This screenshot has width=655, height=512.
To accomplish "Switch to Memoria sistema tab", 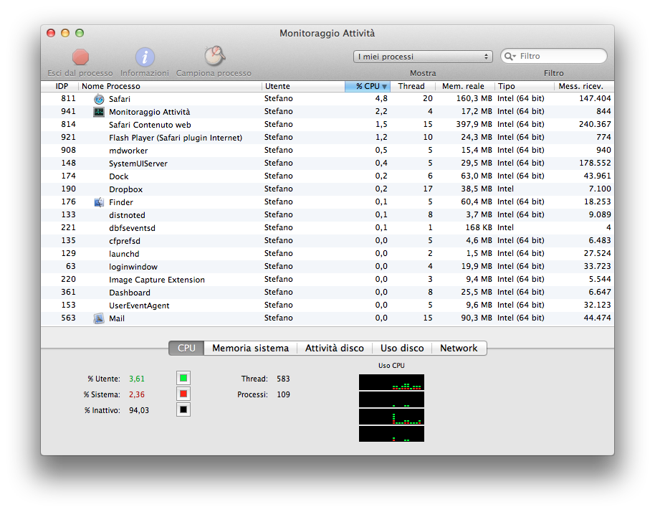I will 250,349.
